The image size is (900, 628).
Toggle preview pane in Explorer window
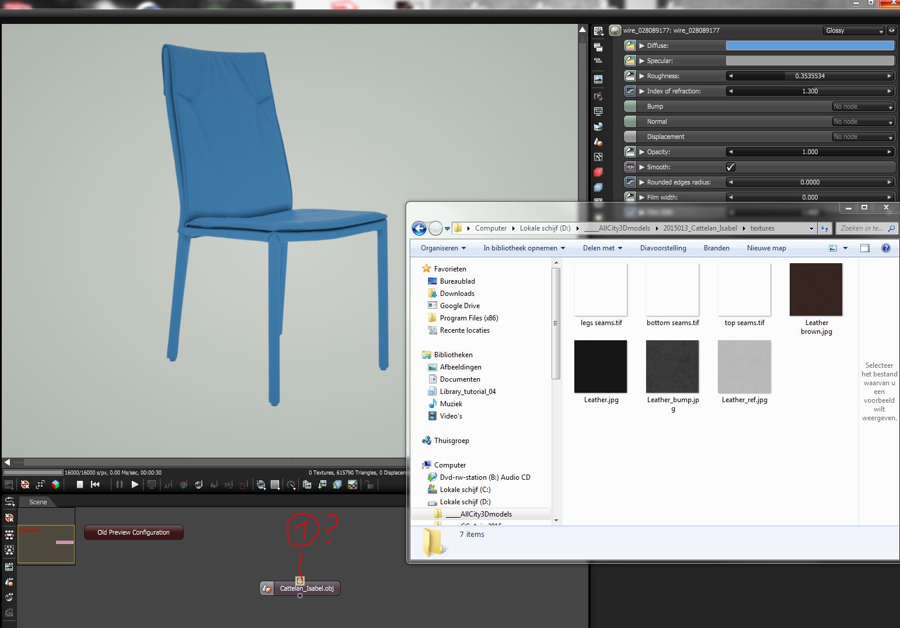(865, 248)
